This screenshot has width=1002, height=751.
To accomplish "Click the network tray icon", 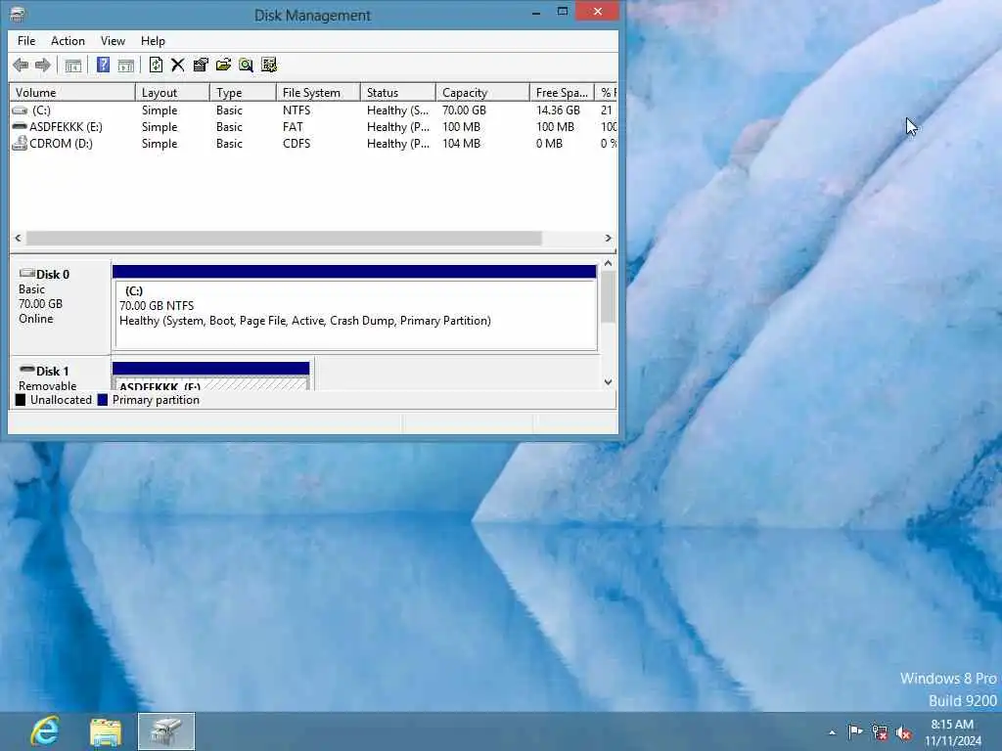I will click(880, 732).
